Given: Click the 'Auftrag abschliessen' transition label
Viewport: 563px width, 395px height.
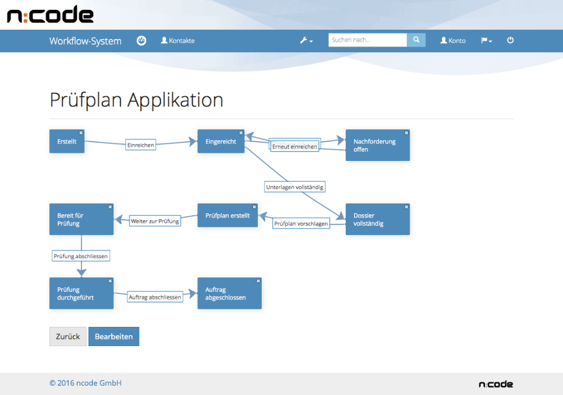Looking at the screenshot, I should tap(155, 297).
